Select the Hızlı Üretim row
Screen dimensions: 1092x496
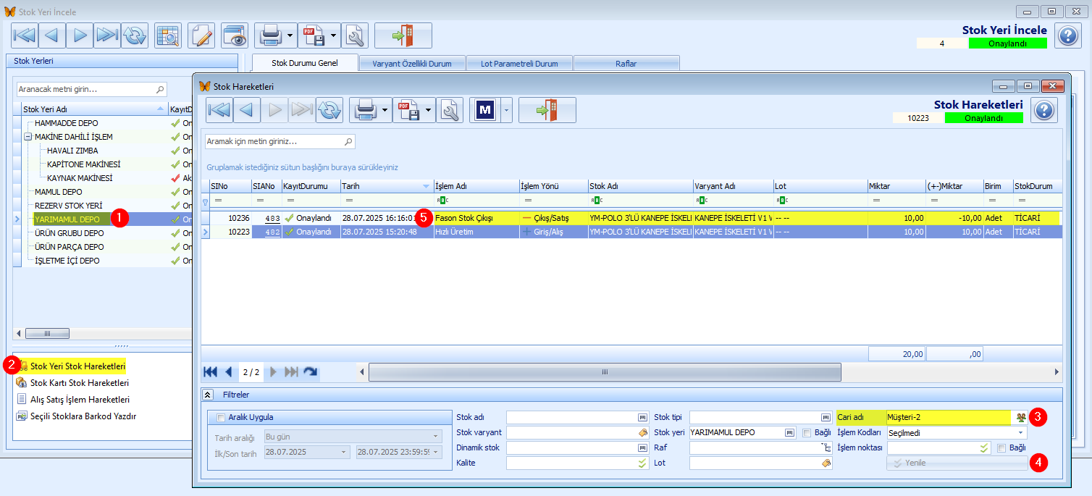coord(631,232)
